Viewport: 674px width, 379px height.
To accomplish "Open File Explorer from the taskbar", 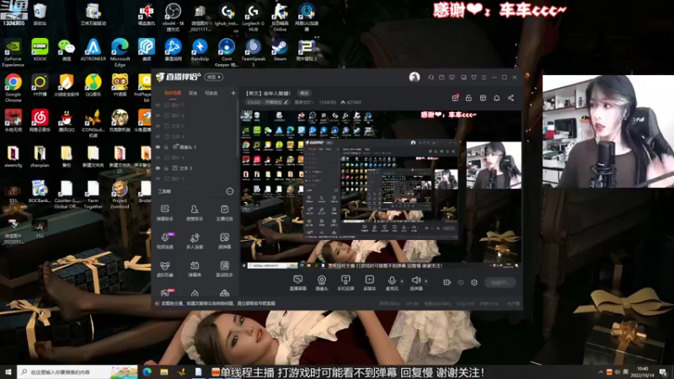I will pos(164,371).
